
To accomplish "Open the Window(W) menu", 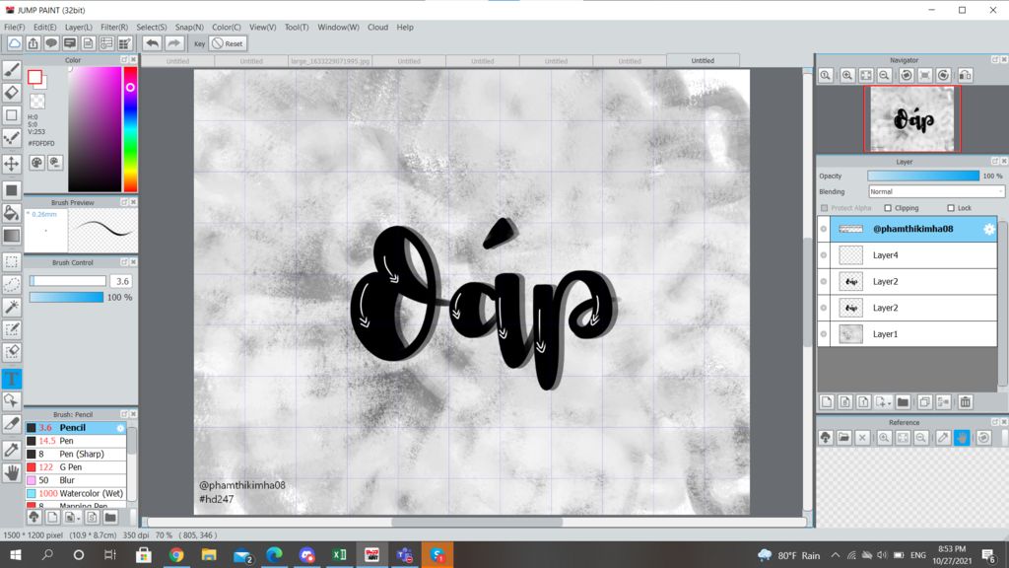I will tap(338, 27).
